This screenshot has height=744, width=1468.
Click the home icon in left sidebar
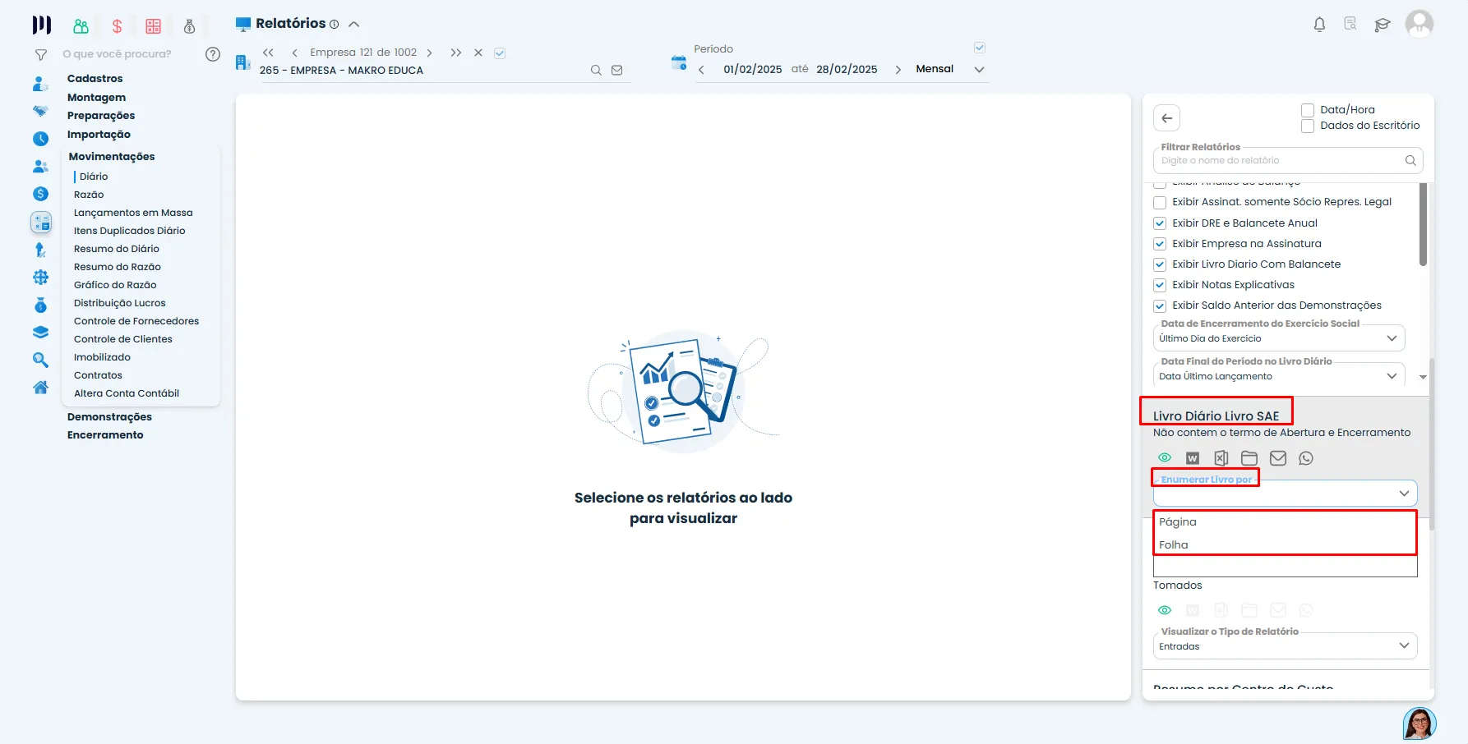pyautogui.click(x=40, y=388)
